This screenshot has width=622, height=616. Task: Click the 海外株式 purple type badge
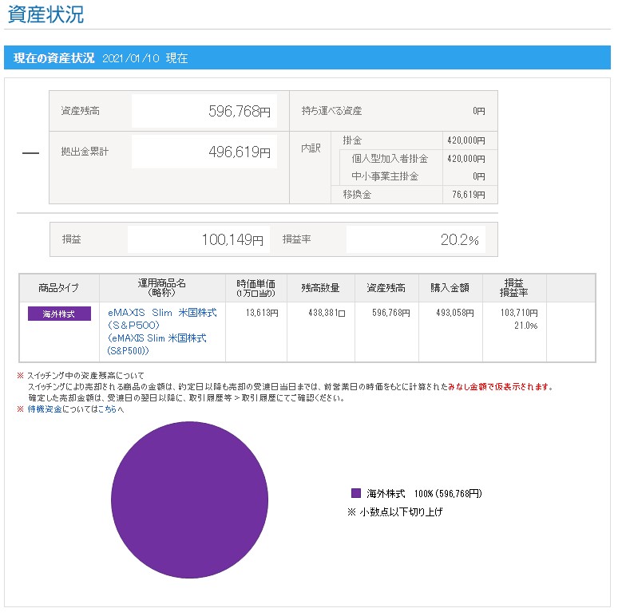coord(59,314)
